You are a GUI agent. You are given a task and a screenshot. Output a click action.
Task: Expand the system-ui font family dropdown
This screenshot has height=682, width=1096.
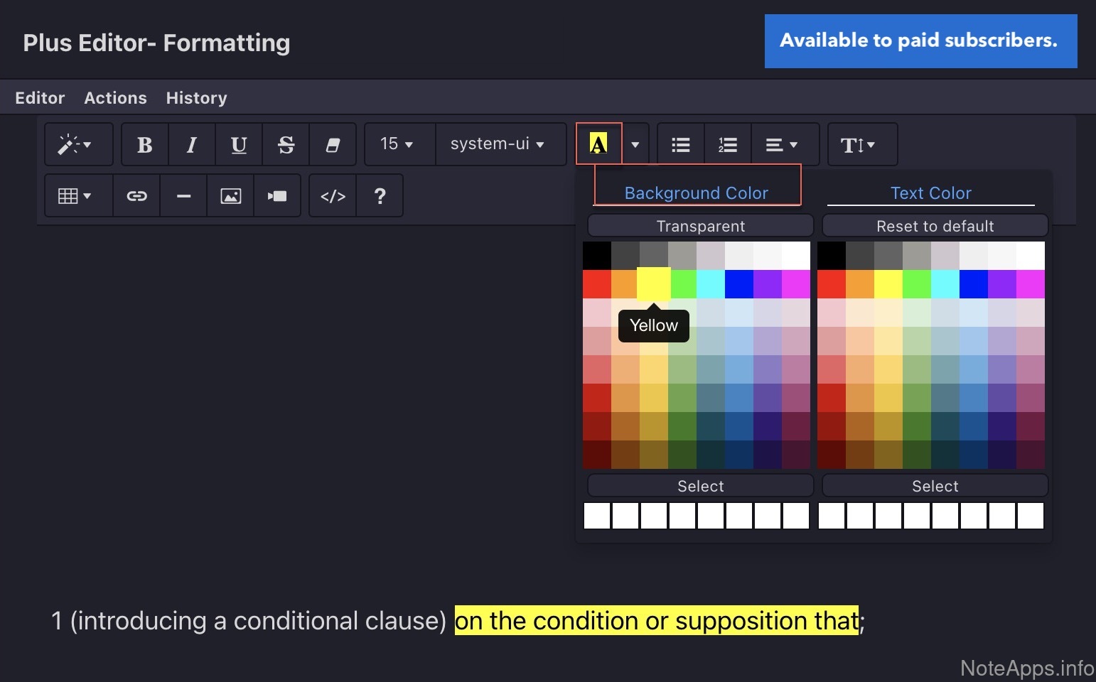tap(498, 144)
